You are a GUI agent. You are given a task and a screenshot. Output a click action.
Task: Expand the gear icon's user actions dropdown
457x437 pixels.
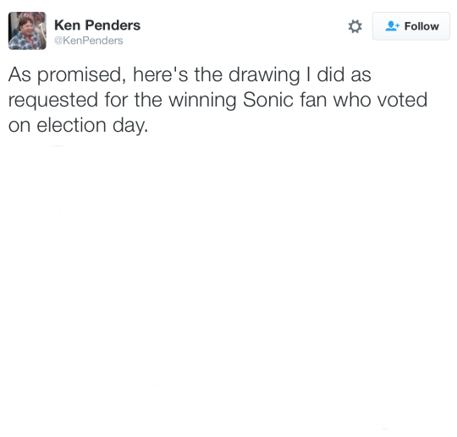(x=355, y=26)
